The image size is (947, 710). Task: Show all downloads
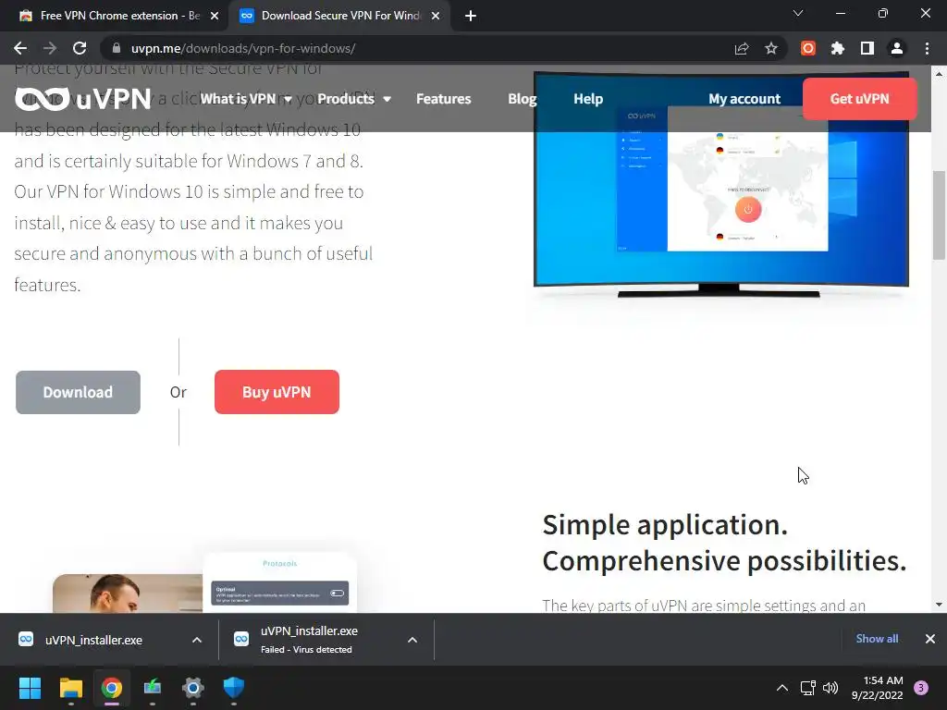[x=877, y=639]
